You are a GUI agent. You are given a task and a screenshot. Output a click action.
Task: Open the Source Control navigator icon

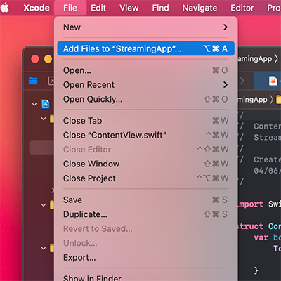pyautogui.click(x=51, y=81)
